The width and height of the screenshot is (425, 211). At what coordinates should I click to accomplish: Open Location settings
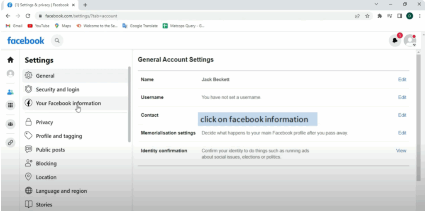[75, 177]
